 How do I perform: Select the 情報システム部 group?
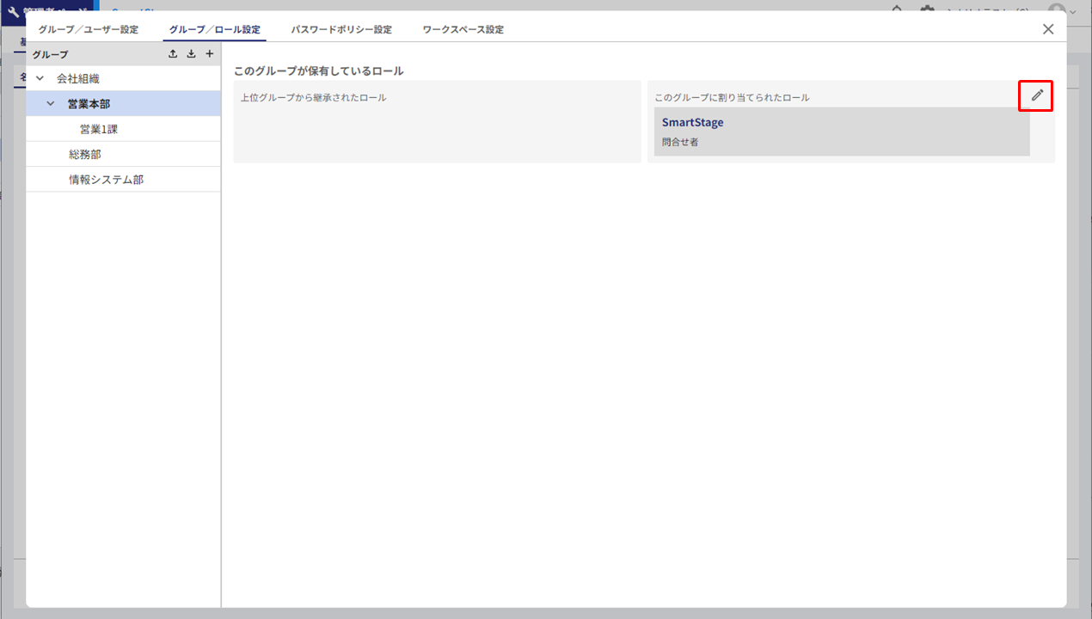point(106,180)
